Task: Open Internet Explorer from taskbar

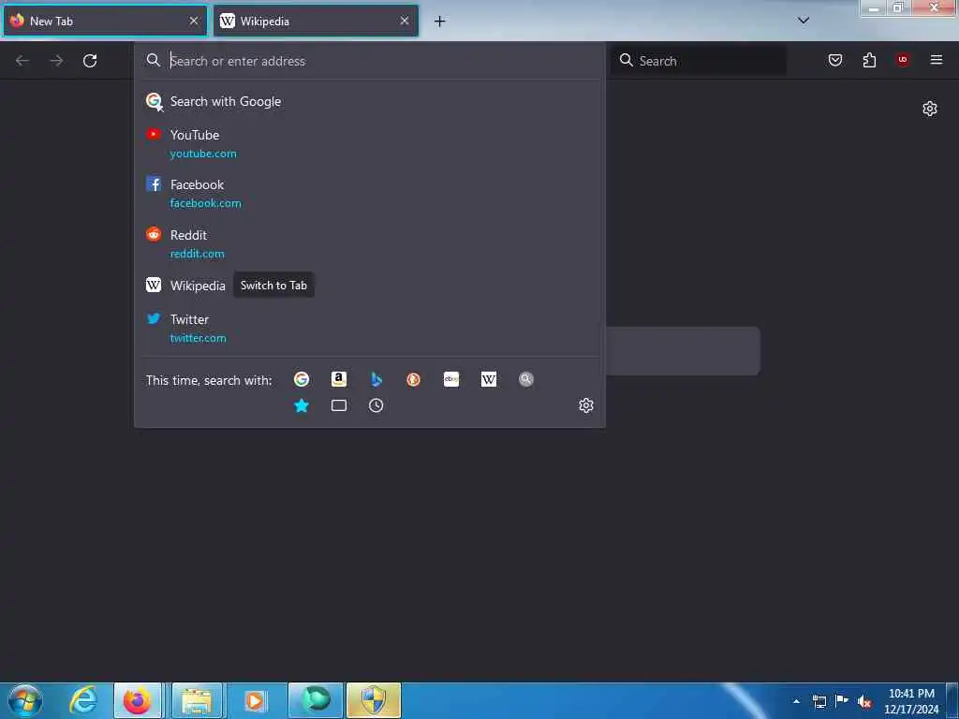Action: tap(83, 700)
